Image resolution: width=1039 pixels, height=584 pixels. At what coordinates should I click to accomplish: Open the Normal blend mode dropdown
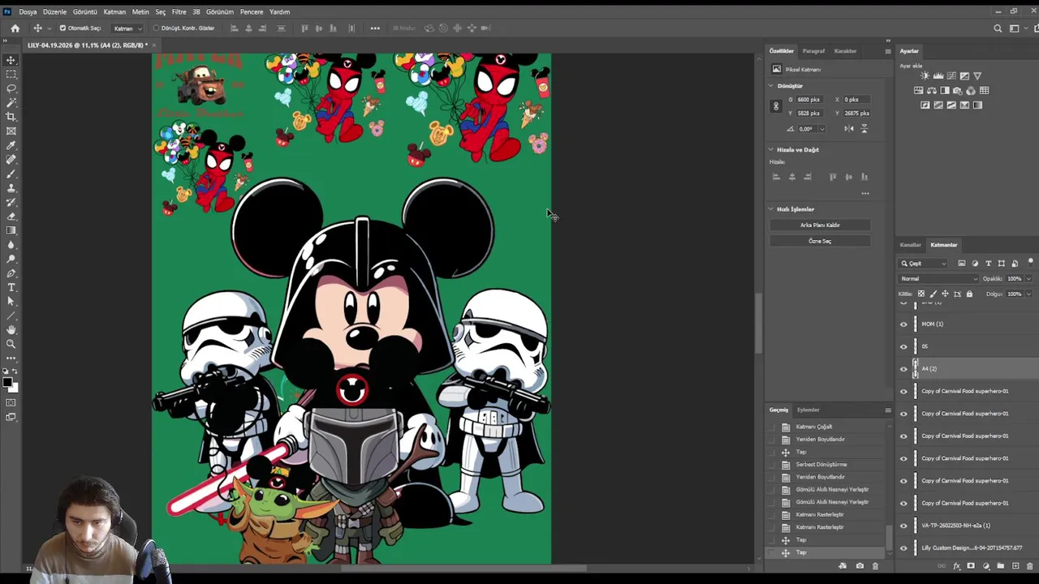938,279
